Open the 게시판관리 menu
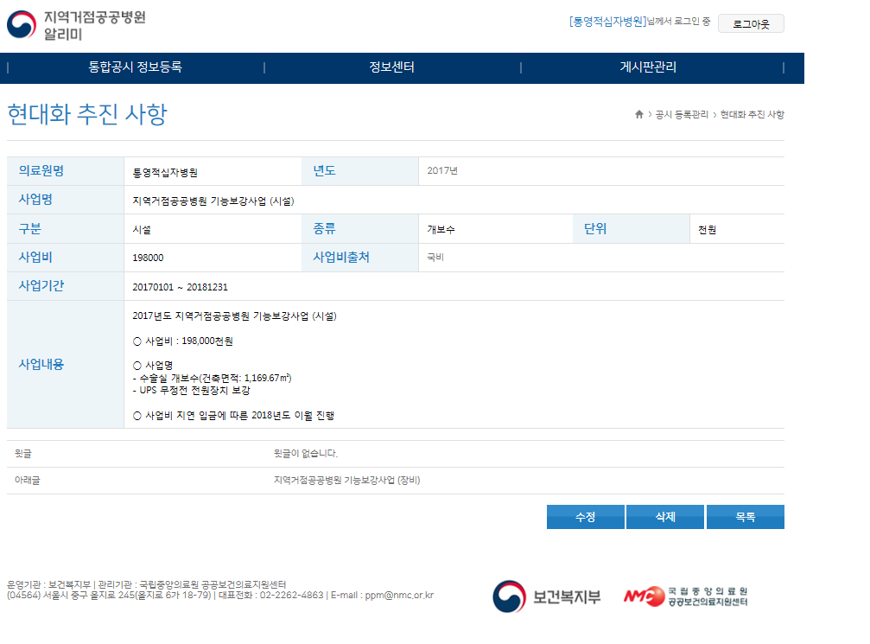Image resolution: width=870 pixels, height=644 pixels. 648,67
